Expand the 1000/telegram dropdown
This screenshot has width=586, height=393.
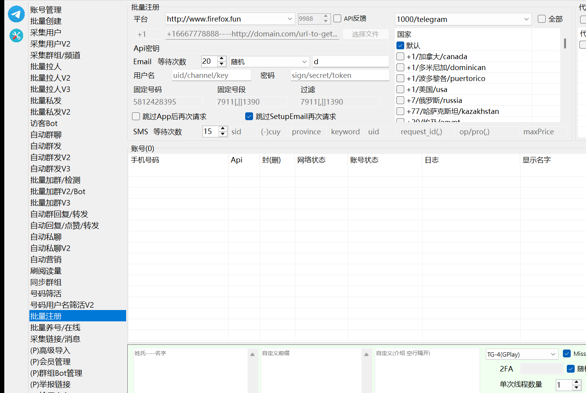tap(526, 19)
